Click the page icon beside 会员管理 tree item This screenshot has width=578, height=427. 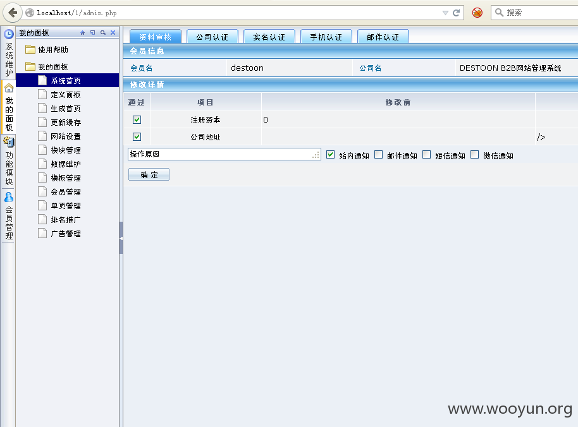tap(42, 191)
